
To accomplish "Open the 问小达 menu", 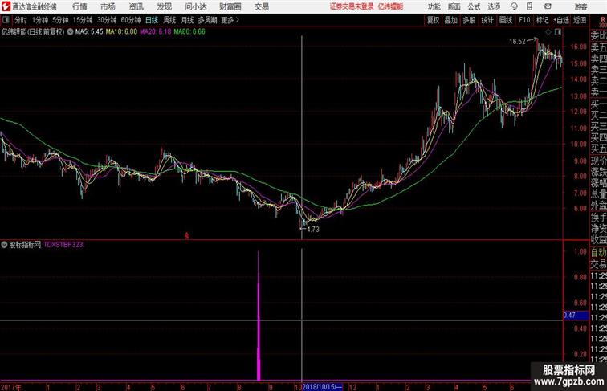I will point(195,6).
